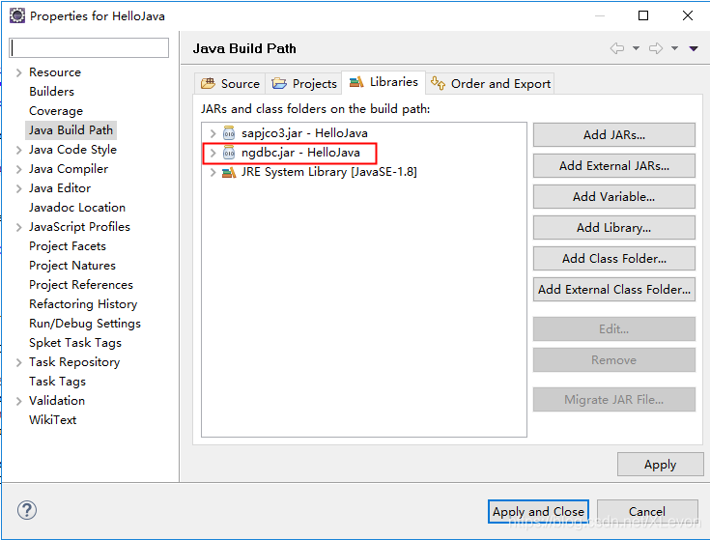
Task: Select Validation item
Action: tap(57, 401)
